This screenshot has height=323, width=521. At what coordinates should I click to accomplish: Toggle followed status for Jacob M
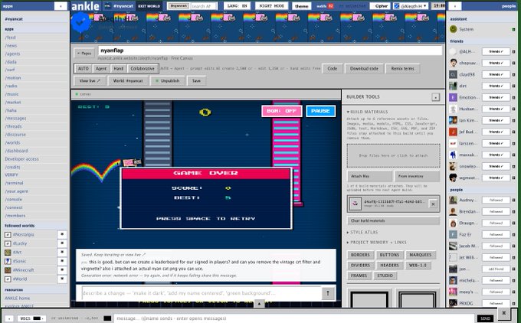[496, 246]
